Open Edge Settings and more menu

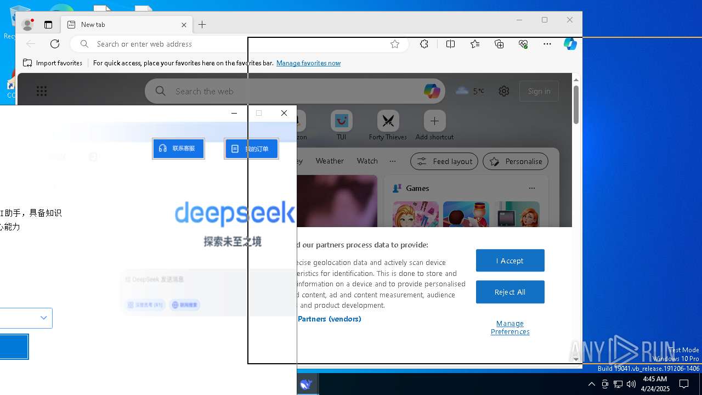tap(547, 44)
